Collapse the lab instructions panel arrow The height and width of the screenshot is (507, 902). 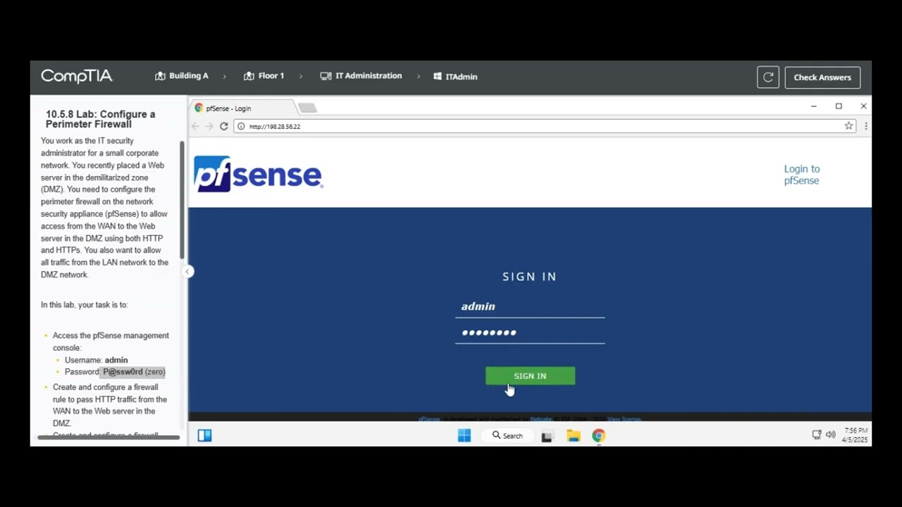pos(187,271)
